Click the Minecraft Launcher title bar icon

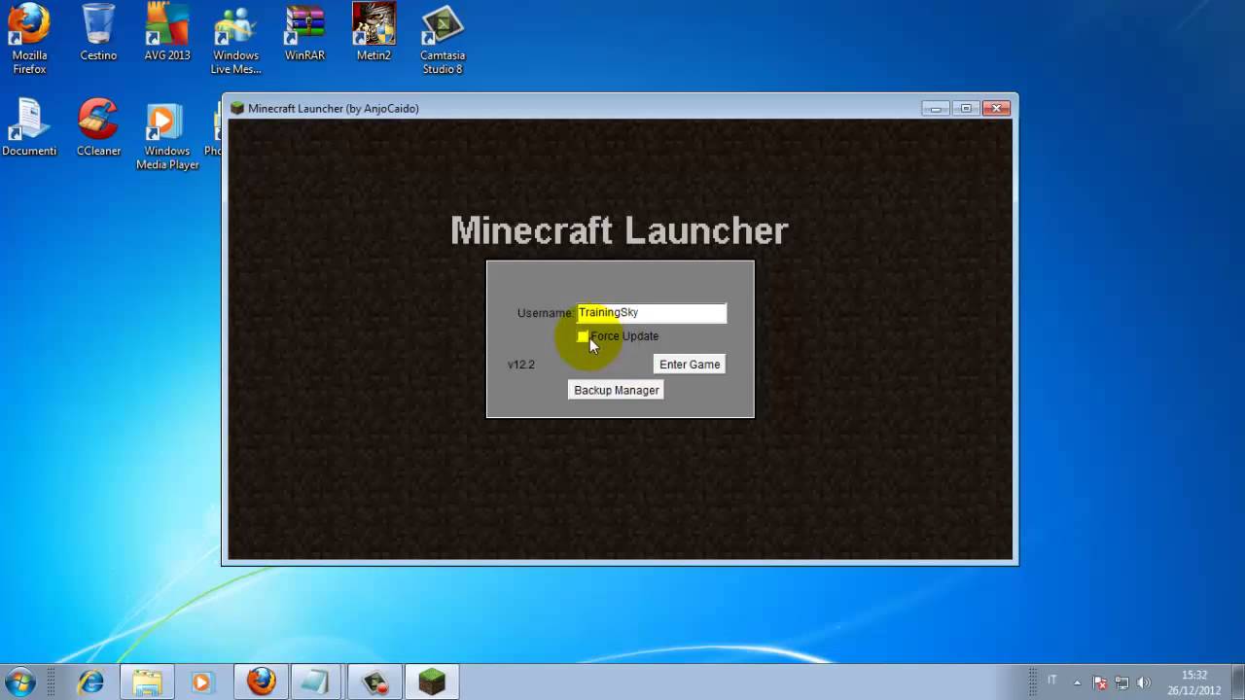click(237, 108)
